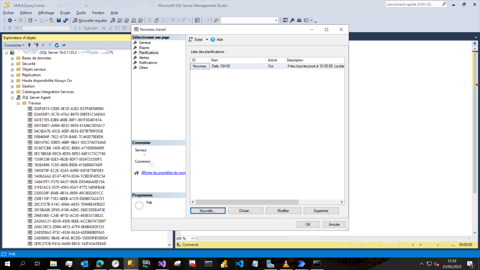Image resolution: width=480 pixels, height=270 pixels.
Task: Click the toolbox icon in main toolbar
Action: point(299,20)
